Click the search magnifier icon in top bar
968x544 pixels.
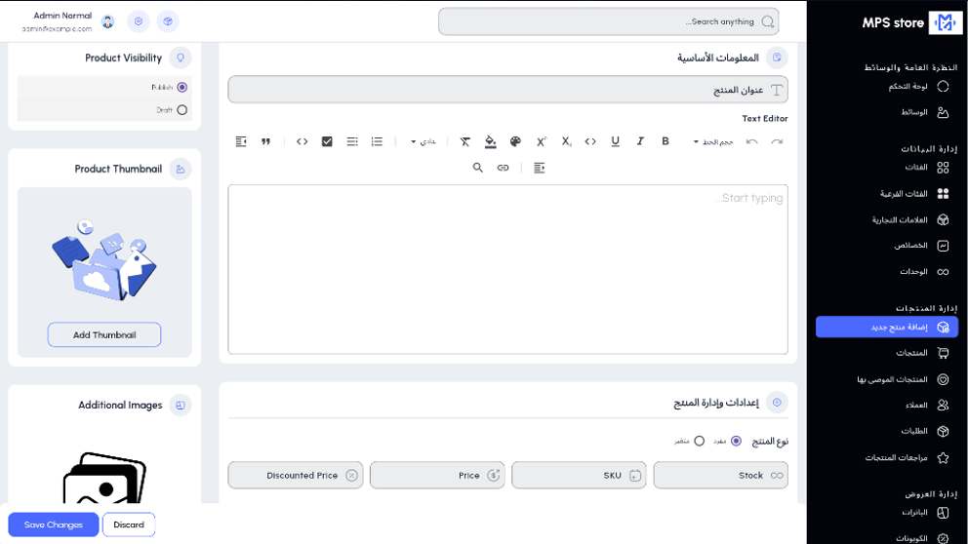point(767,21)
